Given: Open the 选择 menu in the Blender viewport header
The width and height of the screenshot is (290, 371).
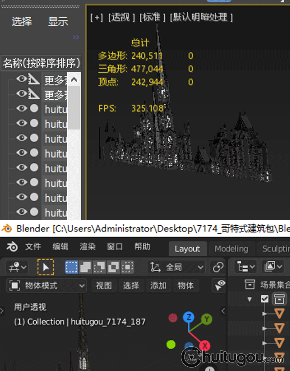Looking at the screenshot, I should (131, 286).
